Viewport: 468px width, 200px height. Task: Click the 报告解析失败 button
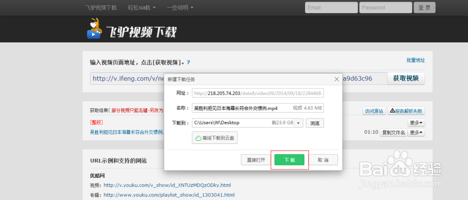pos(406,111)
